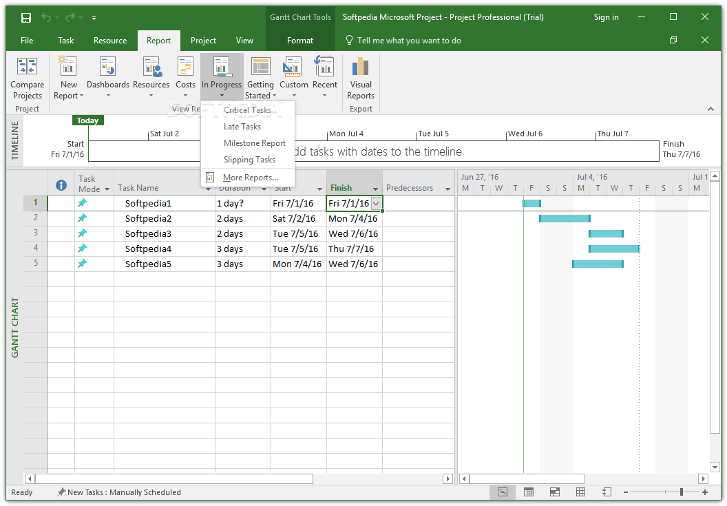727x506 pixels.
Task: Click Gantt chart vertical scrollbar
Action: click(x=715, y=307)
